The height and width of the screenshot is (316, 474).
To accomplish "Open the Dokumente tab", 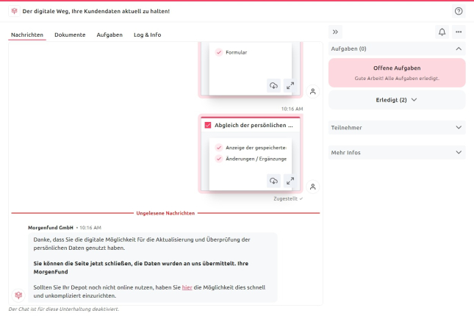I will [70, 35].
